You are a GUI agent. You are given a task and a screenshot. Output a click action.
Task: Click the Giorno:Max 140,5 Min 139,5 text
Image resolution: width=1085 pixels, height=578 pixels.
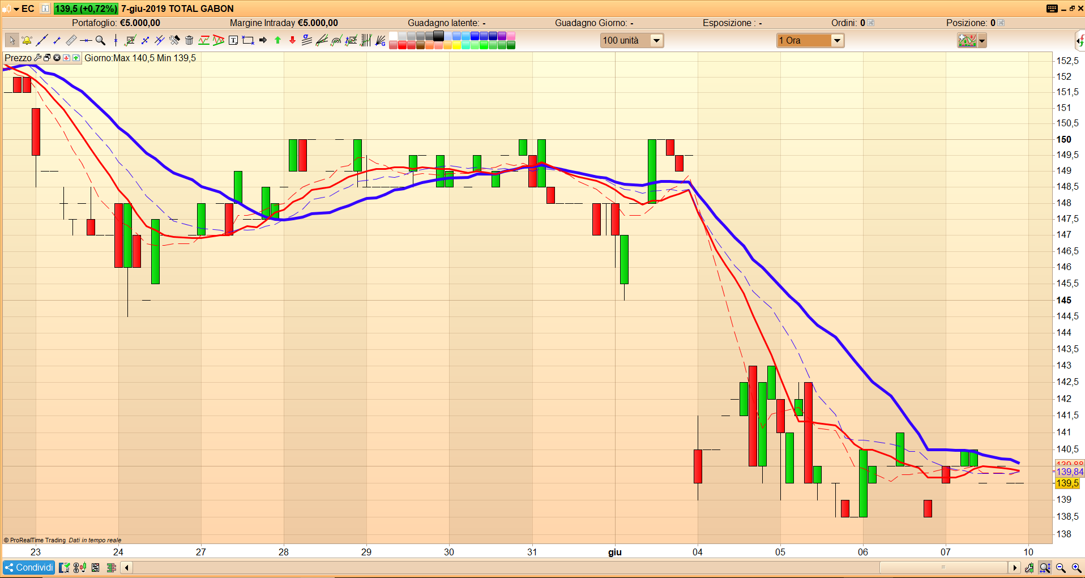[140, 58]
